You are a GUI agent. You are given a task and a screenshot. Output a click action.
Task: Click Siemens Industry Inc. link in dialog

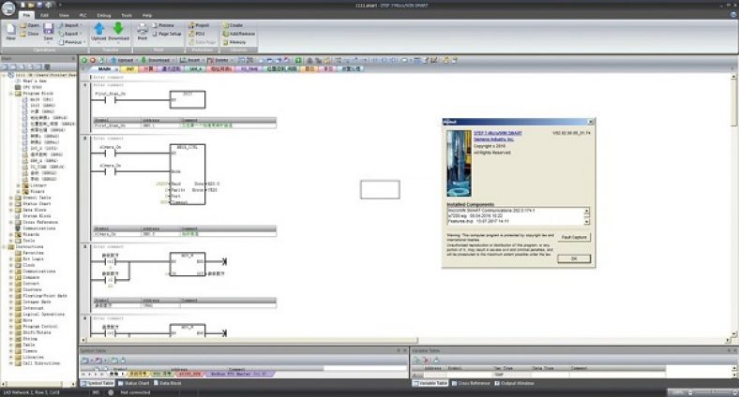[x=493, y=140]
